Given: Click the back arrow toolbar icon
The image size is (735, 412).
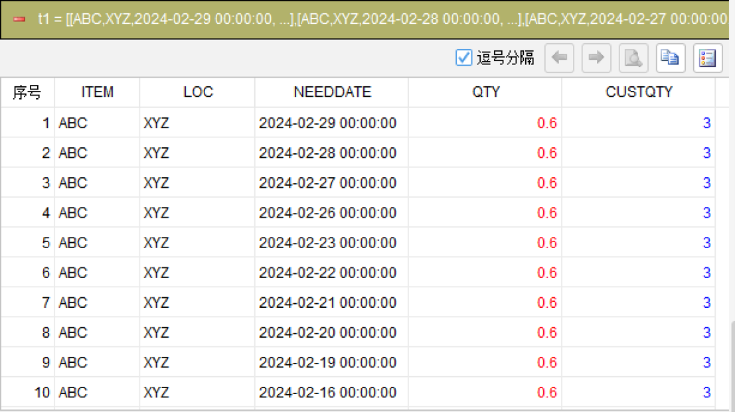Looking at the screenshot, I should (x=559, y=58).
